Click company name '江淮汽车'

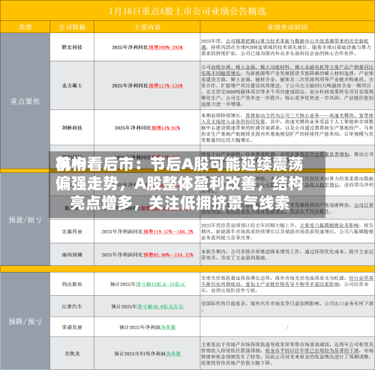[x=72, y=306]
